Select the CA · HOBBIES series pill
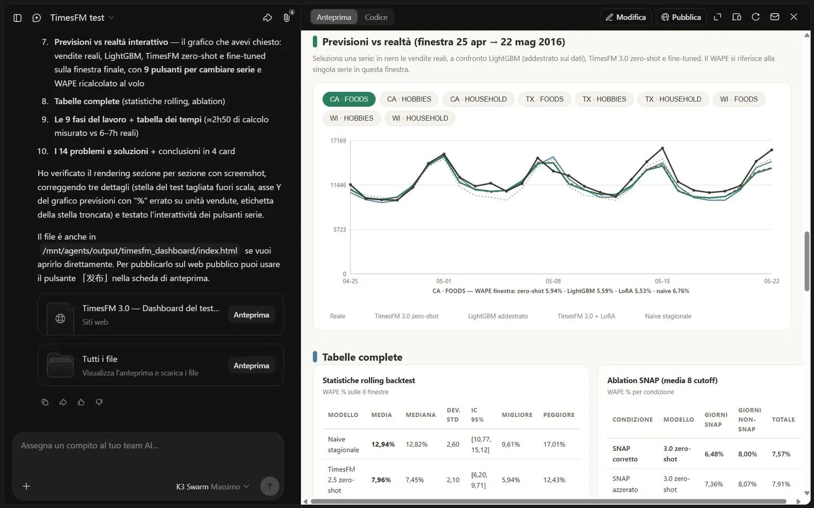This screenshot has height=508, width=814. (x=409, y=99)
